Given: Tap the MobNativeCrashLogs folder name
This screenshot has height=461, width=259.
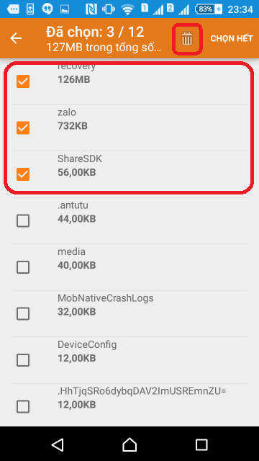Looking at the screenshot, I should (106, 298).
